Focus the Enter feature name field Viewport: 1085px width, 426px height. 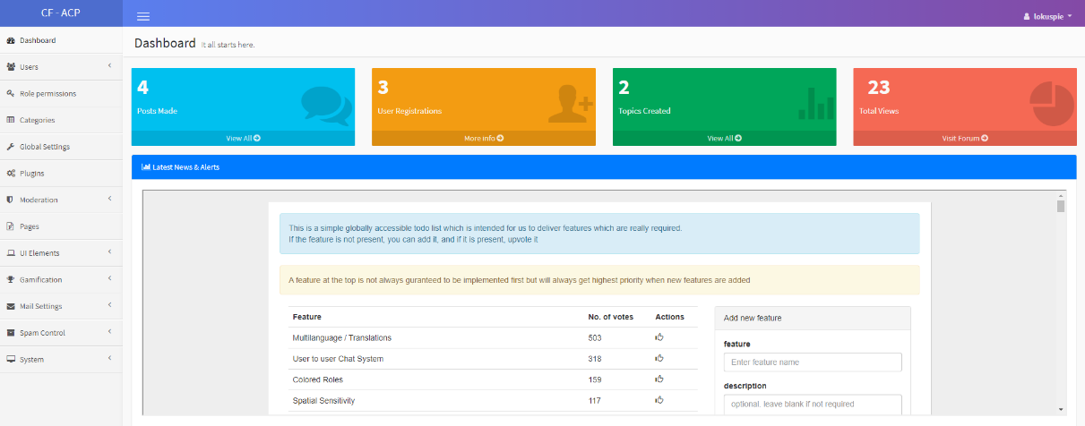click(x=813, y=362)
